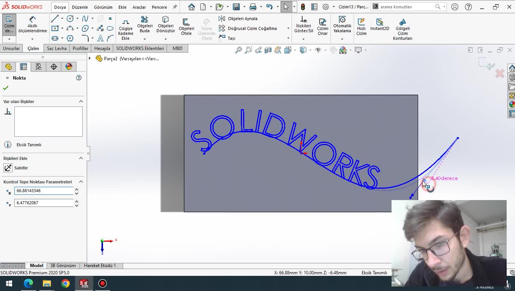This screenshot has width=515, height=291.
Task: Collapse Kontrol Tepe Noktası Parametreleri section
Action: (x=81, y=182)
